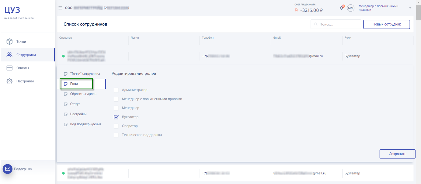Open the Сбросить пароль tab

pyautogui.click(x=82, y=94)
